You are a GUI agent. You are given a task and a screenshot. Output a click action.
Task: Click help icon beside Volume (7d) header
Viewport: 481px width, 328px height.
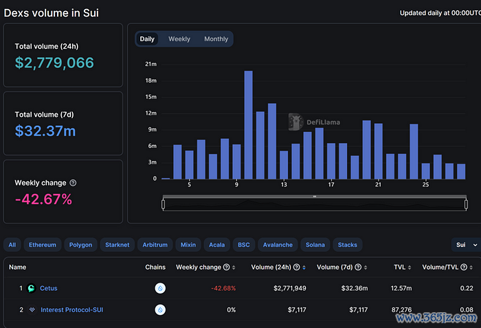click(x=358, y=267)
